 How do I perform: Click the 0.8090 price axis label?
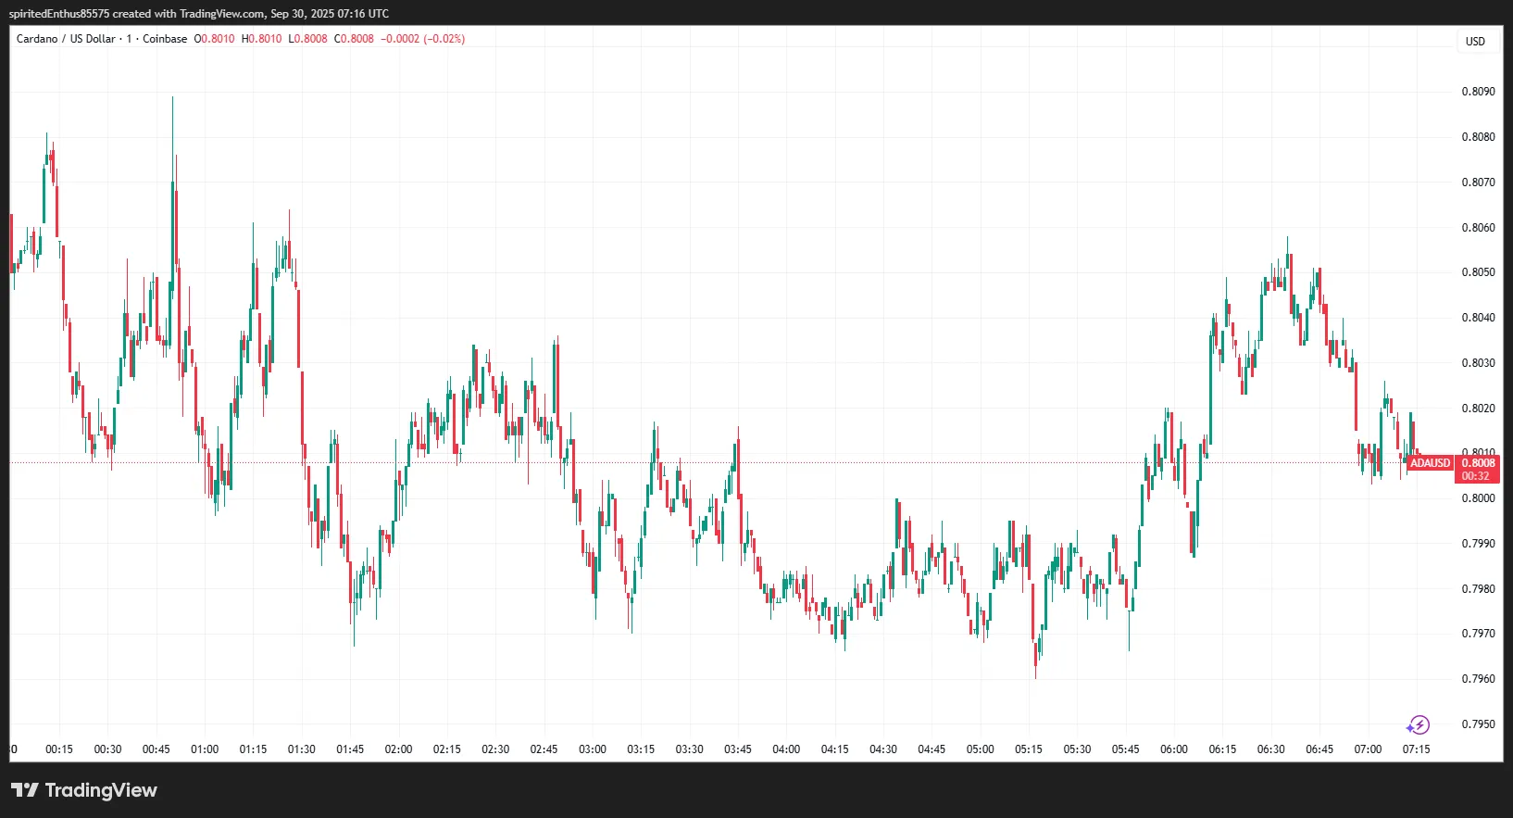1478,92
